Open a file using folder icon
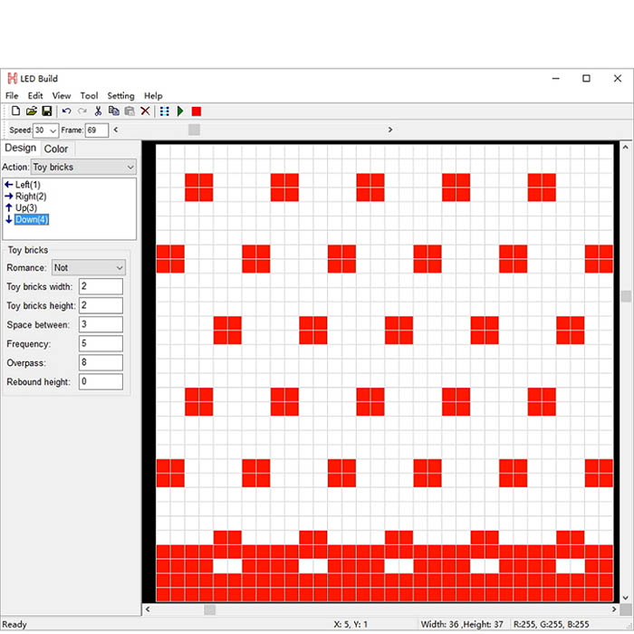Image resolution: width=634 pixels, height=634 pixels. pyautogui.click(x=31, y=111)
